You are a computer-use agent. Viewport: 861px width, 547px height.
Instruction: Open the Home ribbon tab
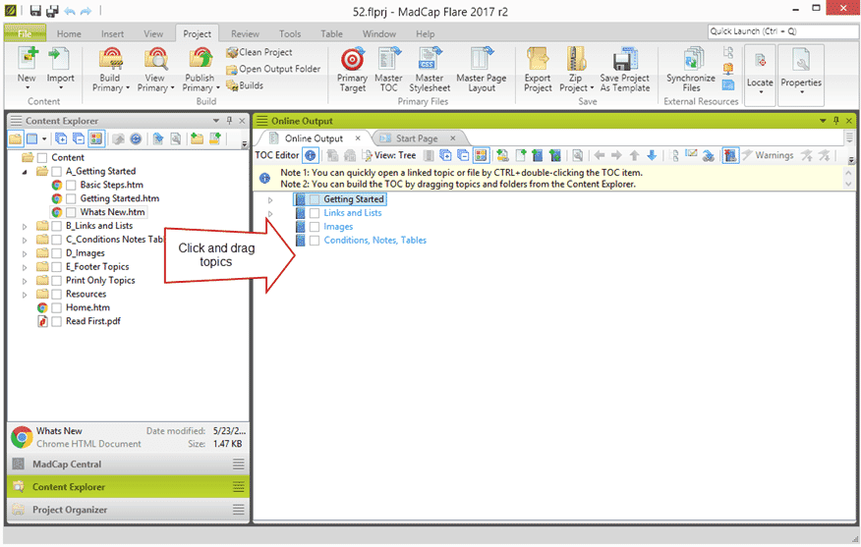point(69,34)
